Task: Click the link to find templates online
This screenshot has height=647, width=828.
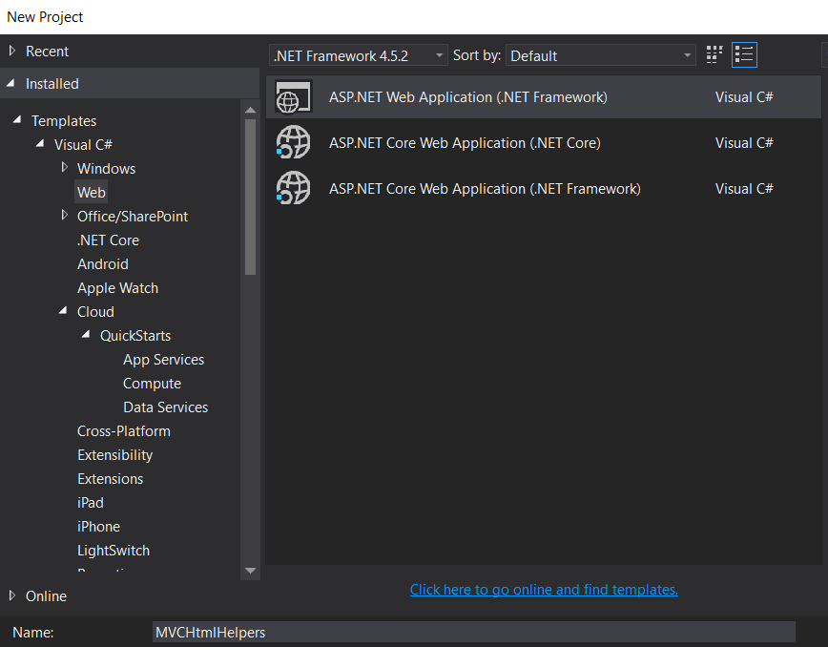Action: click(x=544, y=590)
